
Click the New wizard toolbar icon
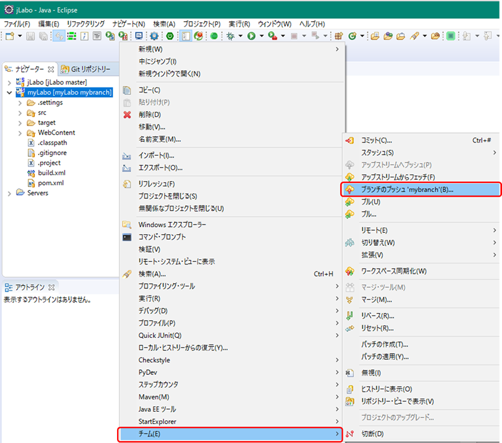tap(10, 36)
